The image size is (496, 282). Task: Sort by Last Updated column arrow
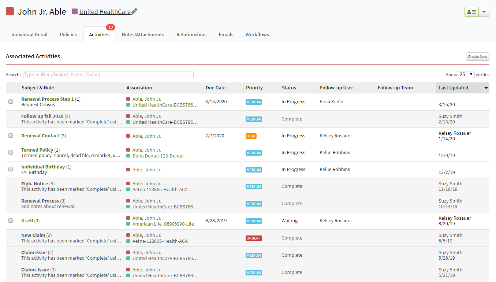pyautogui.click(x=486, y=88)
